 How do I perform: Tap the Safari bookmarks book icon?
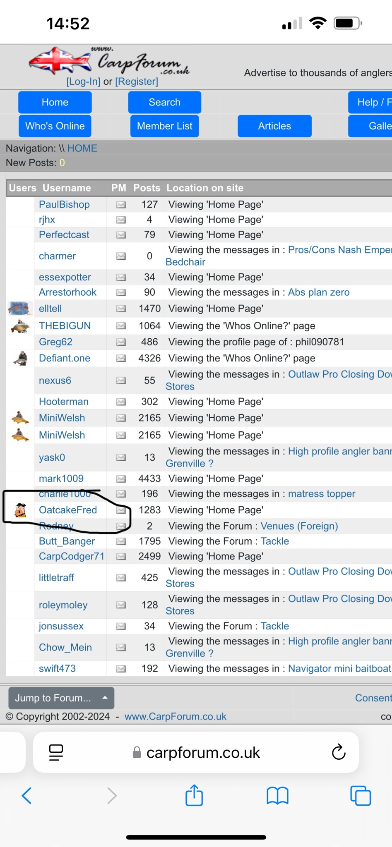coord(277,795)
